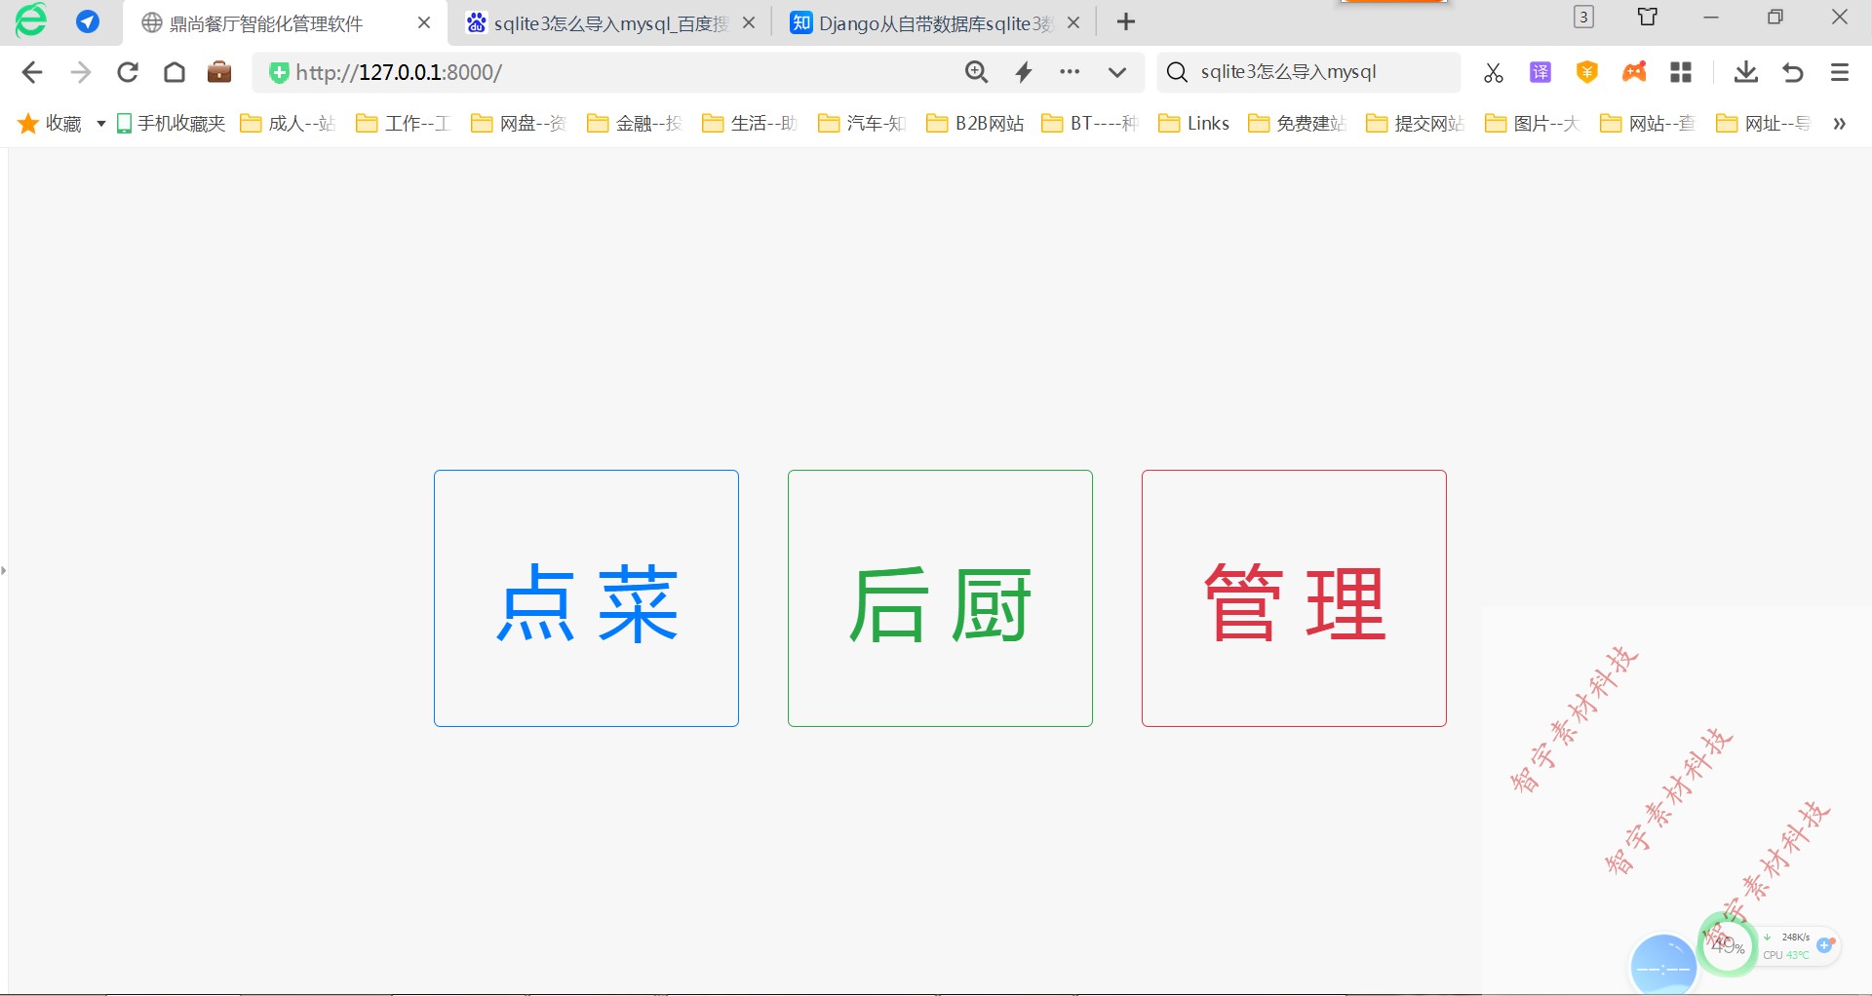Open the 汽车-知 bookmark folder
Screen dimensions: 1872x996
click(x=862, y=123)
